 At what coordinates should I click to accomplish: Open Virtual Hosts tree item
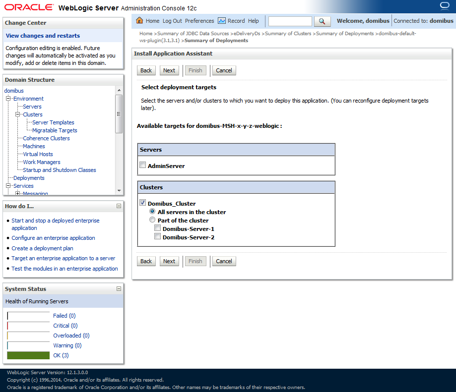pos(38,154)
